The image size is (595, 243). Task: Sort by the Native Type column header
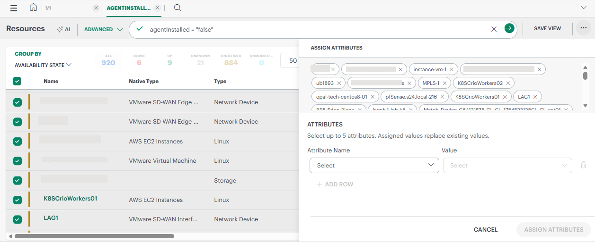pyautogui.click(x=144, y=81)
